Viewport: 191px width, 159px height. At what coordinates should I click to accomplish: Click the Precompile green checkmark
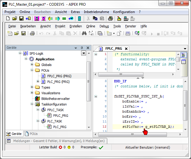pyautogui.click(x=101, y=147)
